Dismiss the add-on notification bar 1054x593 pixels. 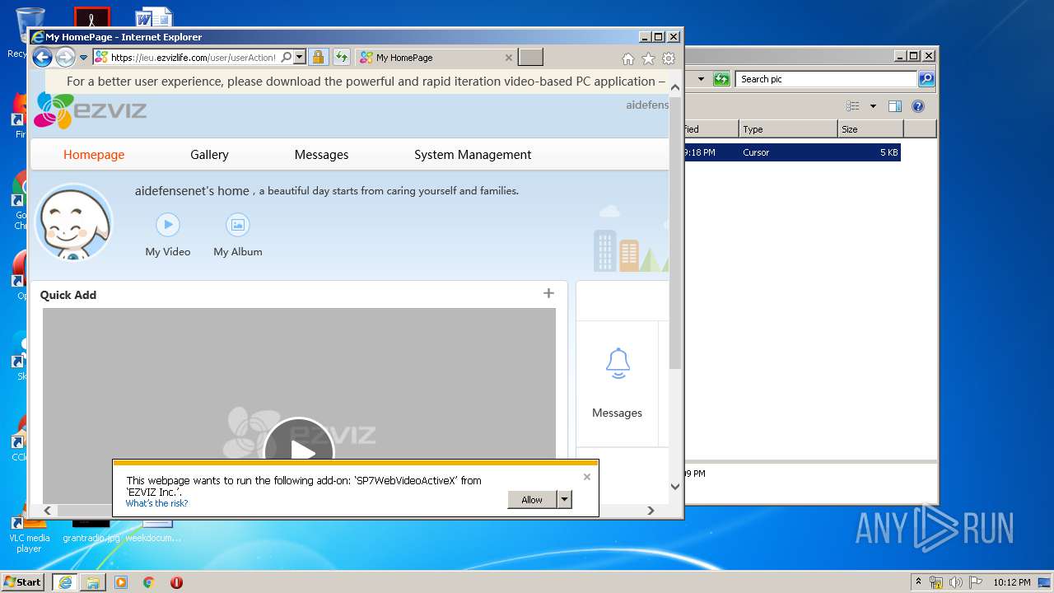tap(587, 477)
